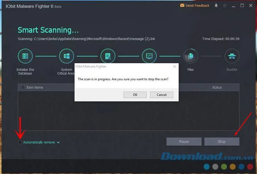Open the hamburger menu in title bar
This screenshot has width=257, height=174.
(225, 6)
